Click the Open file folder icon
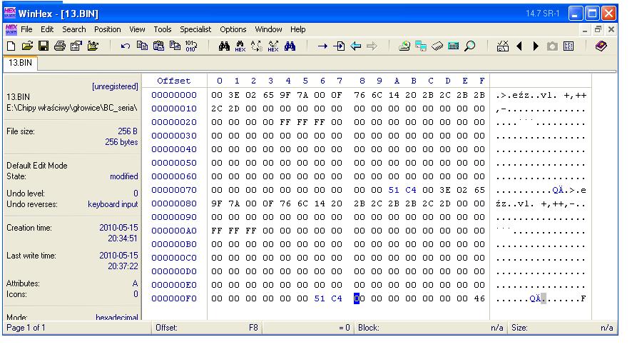The image size is (637, 352). [27, 46]
